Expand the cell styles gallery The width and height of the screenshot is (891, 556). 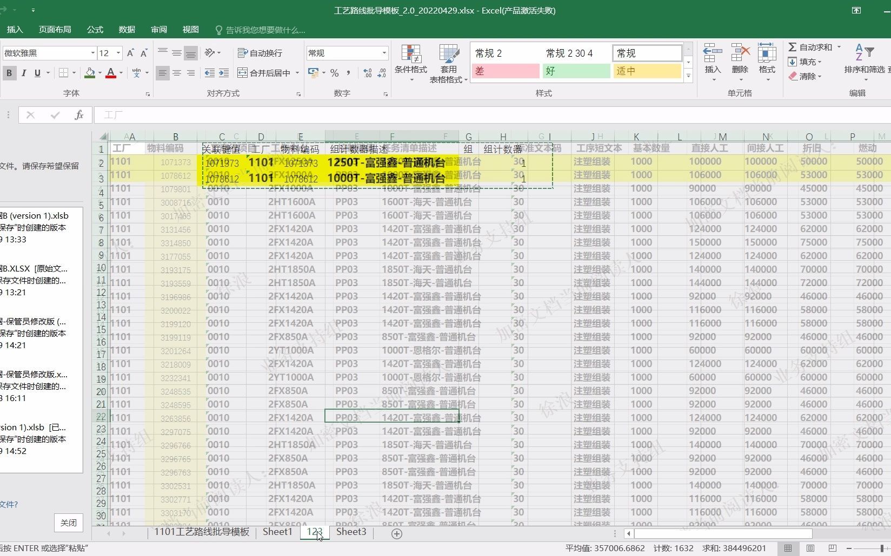click(688, 76)
